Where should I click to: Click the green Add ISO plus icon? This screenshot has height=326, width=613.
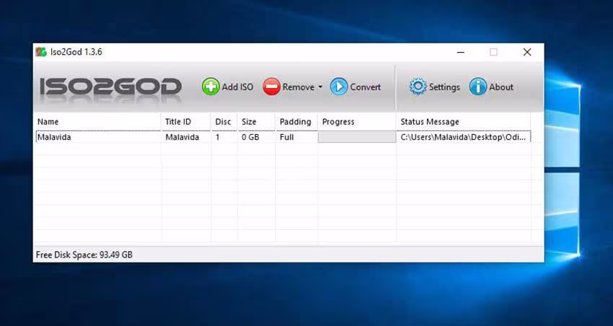pos(211,87)
